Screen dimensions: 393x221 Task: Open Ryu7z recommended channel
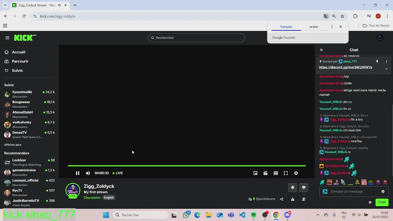pyautogui.click(x=29, y=193)
